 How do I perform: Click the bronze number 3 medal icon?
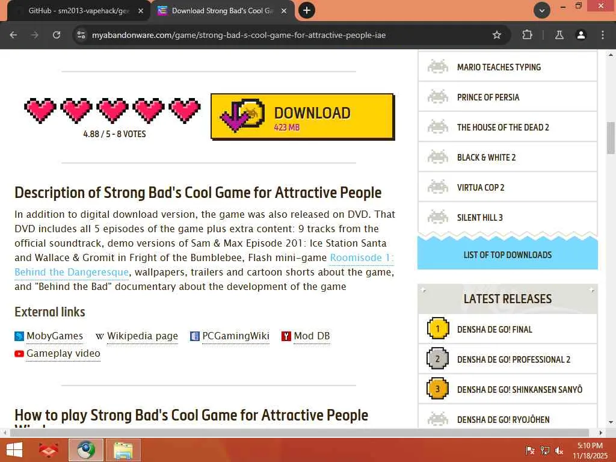(438, 389)
